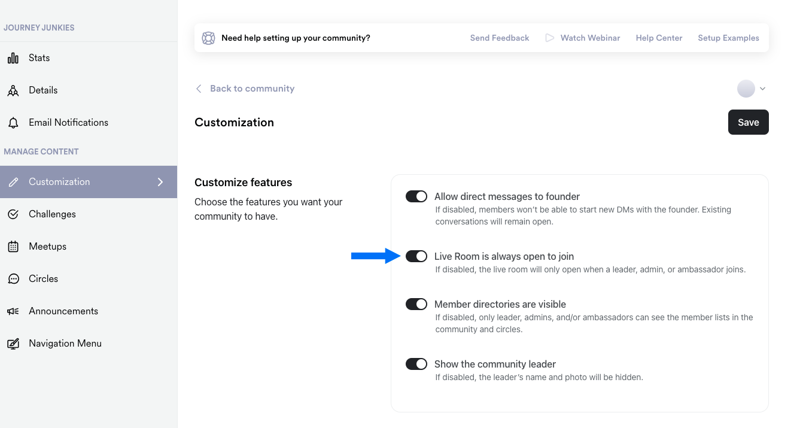Viewport: 806px width, 428px height.
Task: Click the Announcements megaphone icon
Action: [x=13, y=311]
